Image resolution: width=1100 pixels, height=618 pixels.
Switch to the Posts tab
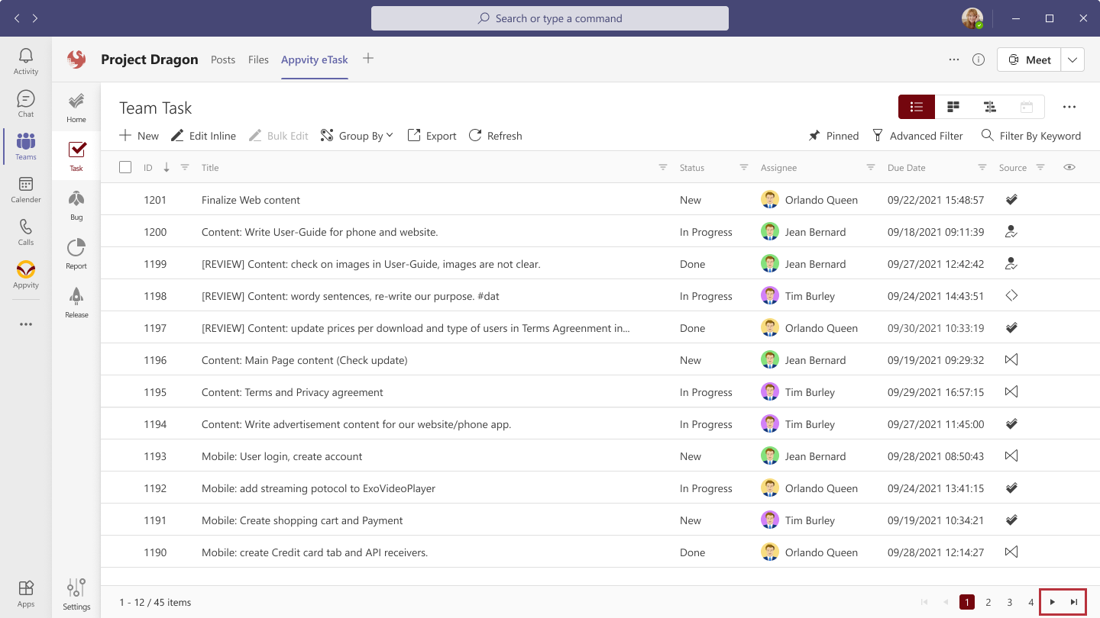(x=222, y=59)
